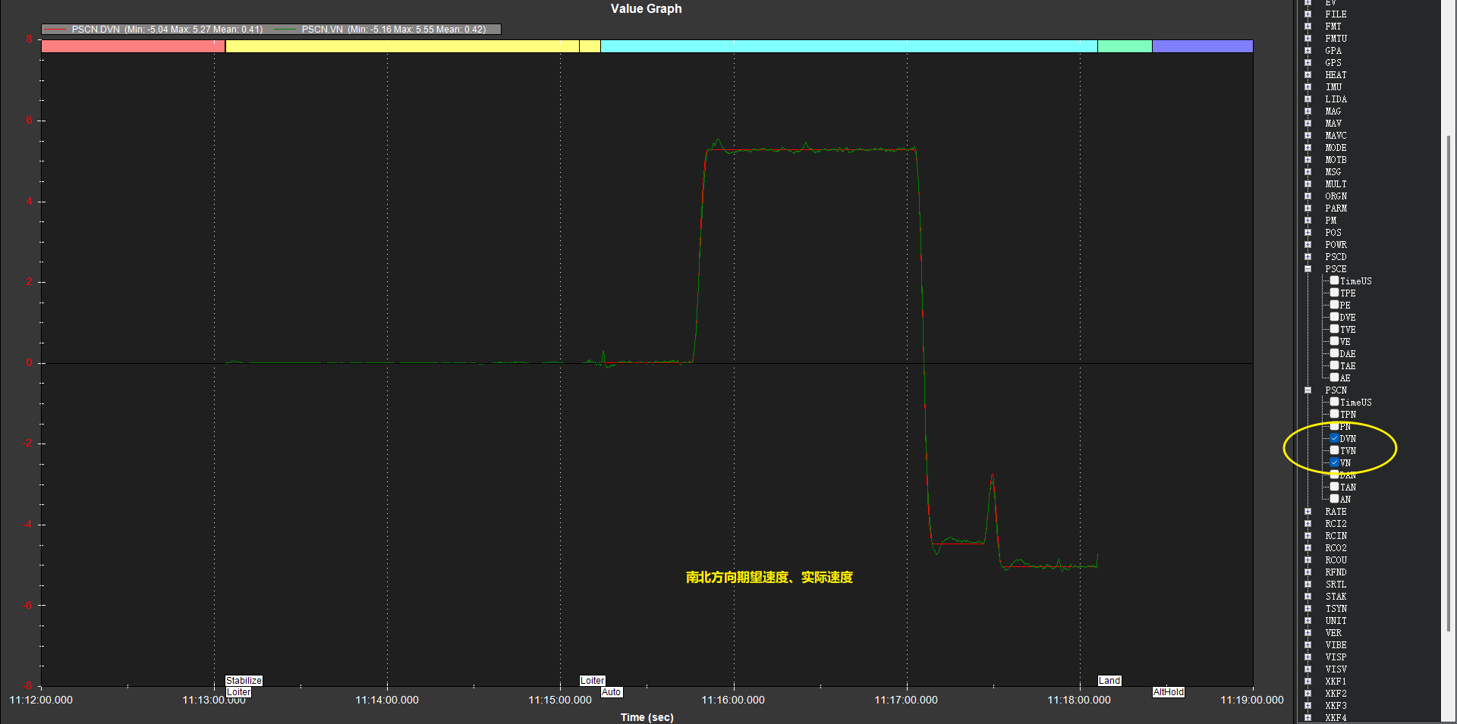The image size is (1457, 724).
Task: Click the Land mode marker label
Action: 1109,681
